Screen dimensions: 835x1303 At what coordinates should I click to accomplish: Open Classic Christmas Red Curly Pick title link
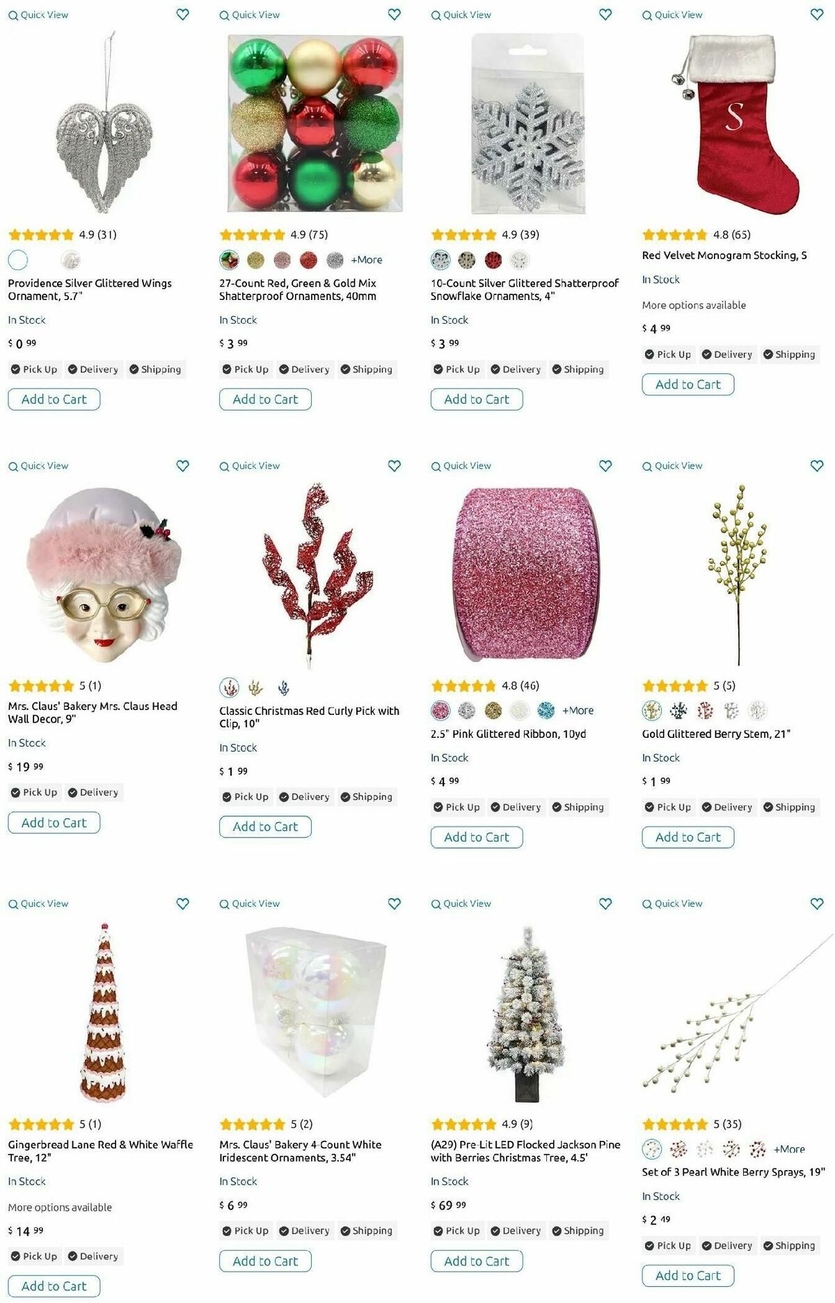(x=309, y=717)
